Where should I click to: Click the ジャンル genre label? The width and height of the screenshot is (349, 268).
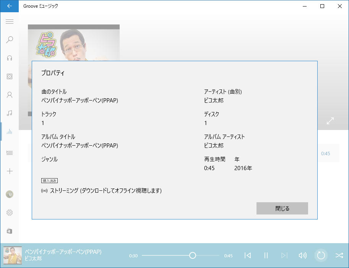point(49,159)
